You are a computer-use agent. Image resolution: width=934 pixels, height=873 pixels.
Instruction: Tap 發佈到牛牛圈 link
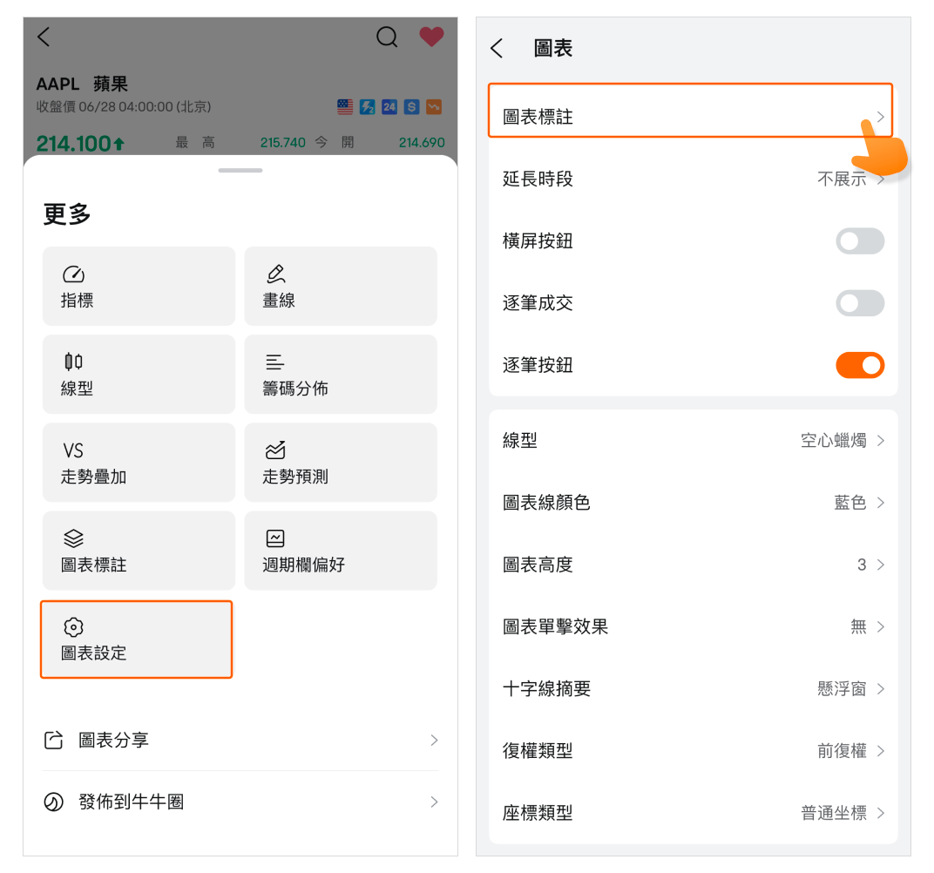tap(240, 802)
